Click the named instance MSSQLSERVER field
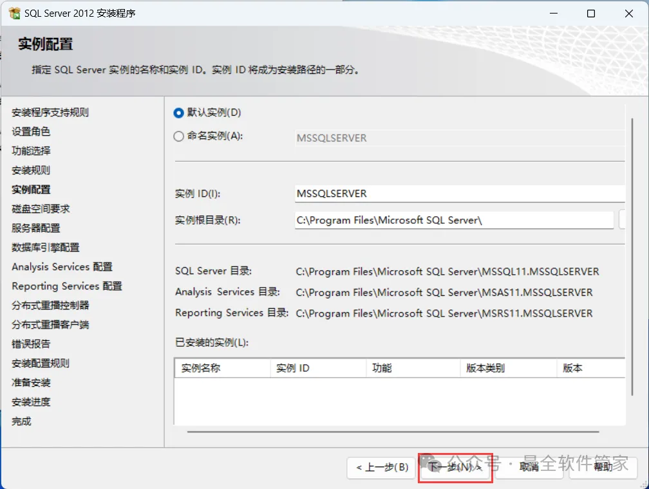Screen dimensions: 649x489 tap(460, 138)
